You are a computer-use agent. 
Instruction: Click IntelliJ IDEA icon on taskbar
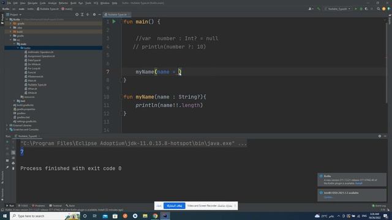click(165, 216)
